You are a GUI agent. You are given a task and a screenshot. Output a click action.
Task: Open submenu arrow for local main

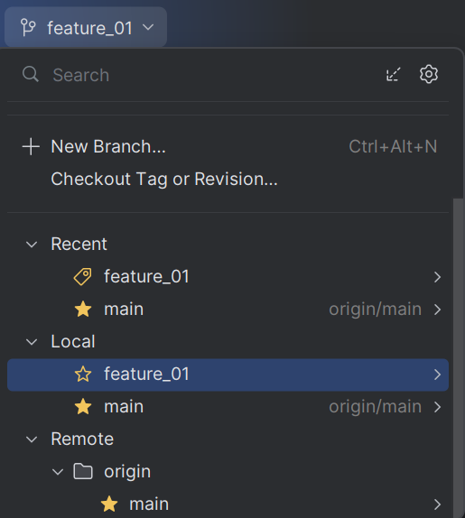[x=437, y=407]
